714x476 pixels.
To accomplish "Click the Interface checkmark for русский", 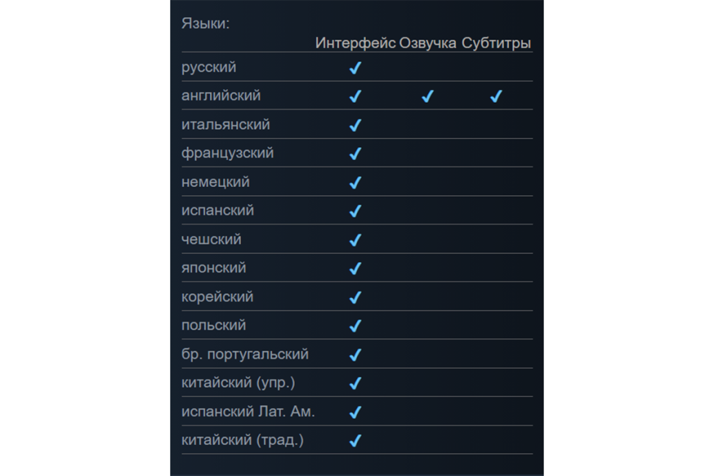I will point(355,68).
